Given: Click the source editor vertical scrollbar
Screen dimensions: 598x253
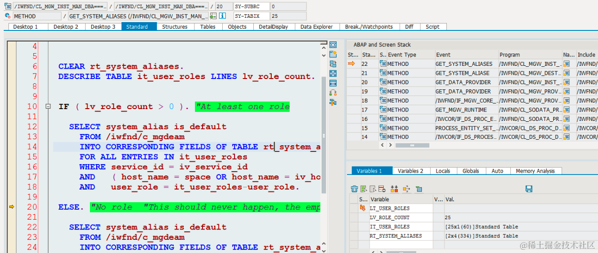Looking at the screenshot, I should point(323,135).
